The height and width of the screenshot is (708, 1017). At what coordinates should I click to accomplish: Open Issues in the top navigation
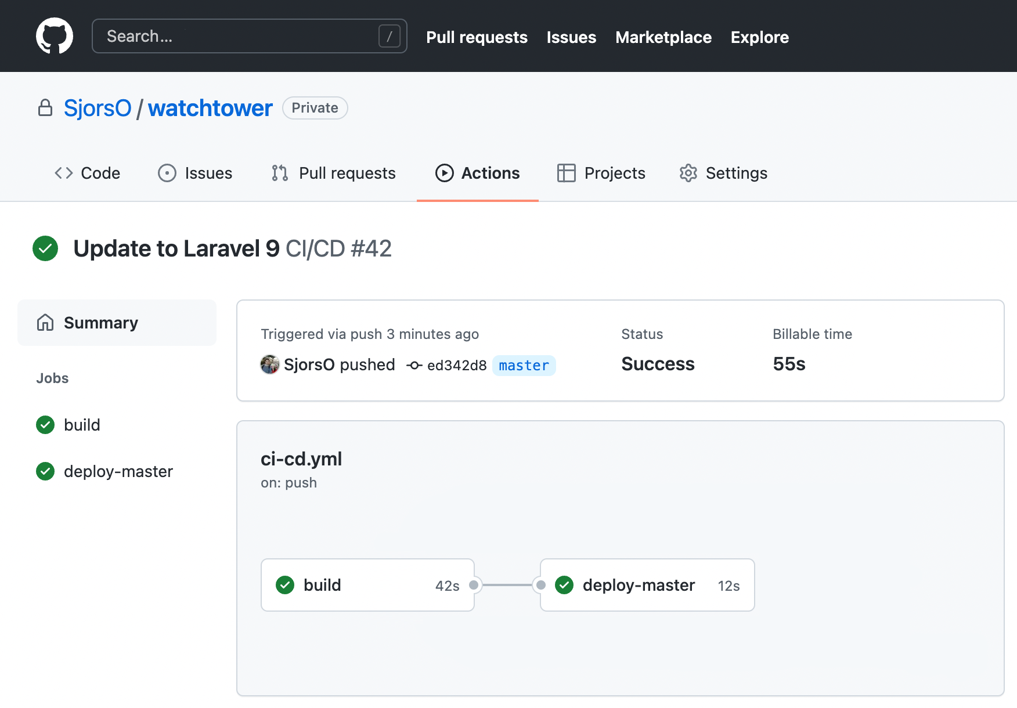[571, 37]
